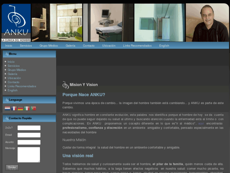This screenshot has height=173, width=230.
Task: Open Contacto in the top navigation bar
Action: coord(89,46)
